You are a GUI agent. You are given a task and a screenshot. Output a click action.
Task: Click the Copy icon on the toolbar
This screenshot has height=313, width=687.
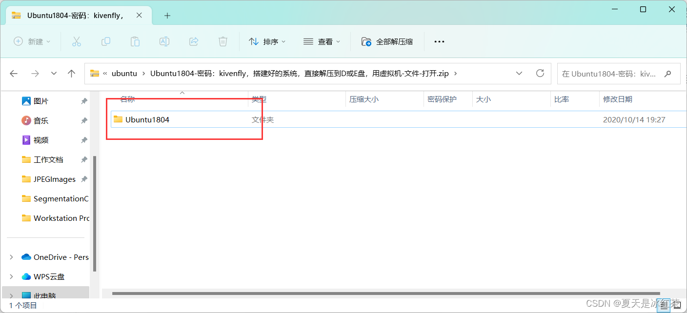coord(106,41)
